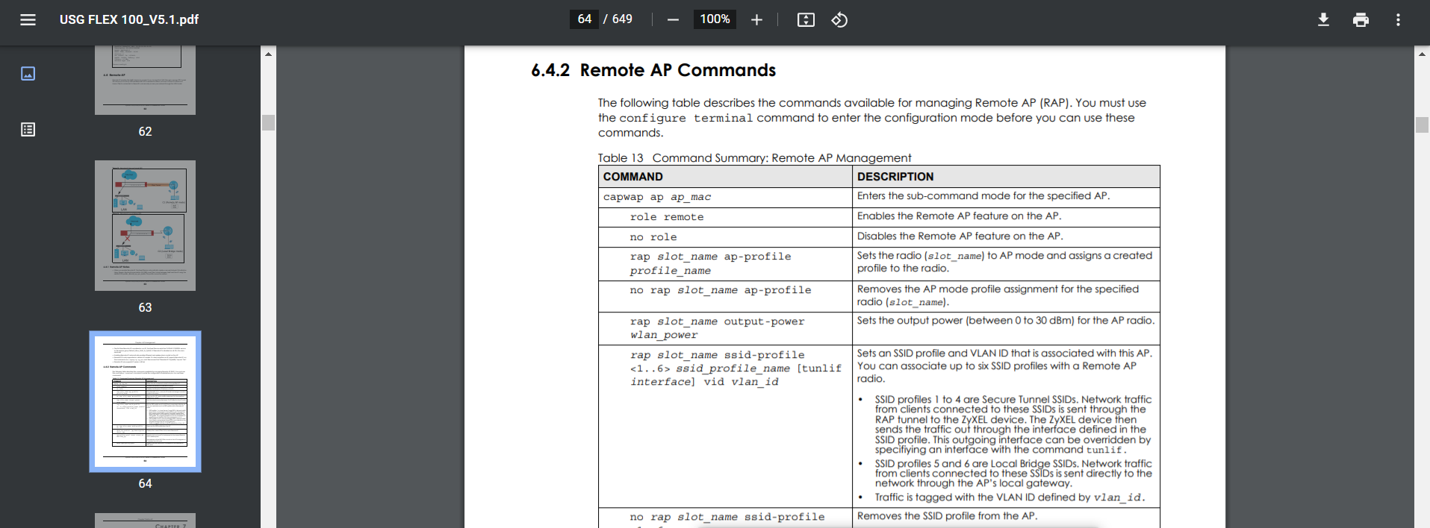
Task: Switch to the thumbnails view tab
Action: 28,73
